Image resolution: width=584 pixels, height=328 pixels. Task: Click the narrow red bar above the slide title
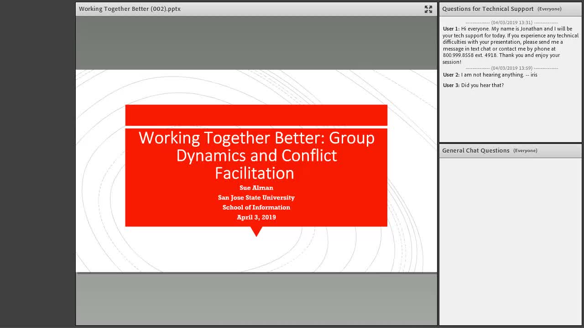point(256,115)
